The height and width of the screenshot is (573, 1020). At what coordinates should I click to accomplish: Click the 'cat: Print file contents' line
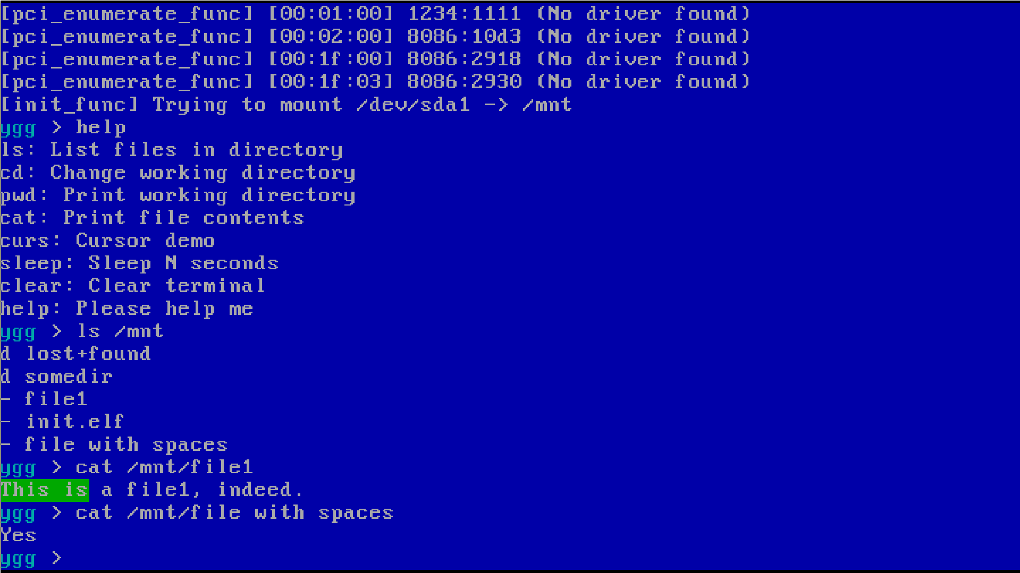tap(152, 218)
